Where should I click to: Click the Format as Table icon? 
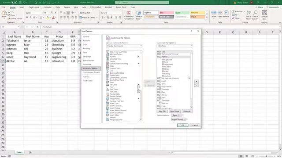pyautogui.click(x=139, y=13)
